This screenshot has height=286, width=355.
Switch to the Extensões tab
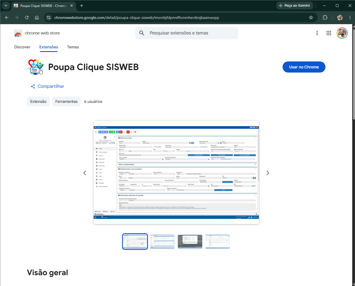pos(49,47)
